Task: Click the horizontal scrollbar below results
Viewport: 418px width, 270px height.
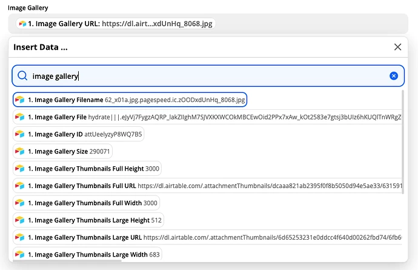Action: tap(67, 261)
